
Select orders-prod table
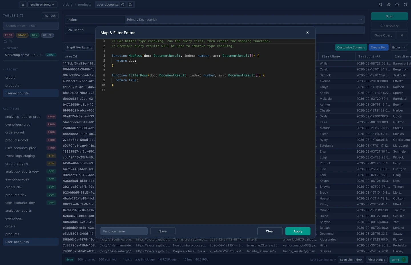[x=31, y=132]
